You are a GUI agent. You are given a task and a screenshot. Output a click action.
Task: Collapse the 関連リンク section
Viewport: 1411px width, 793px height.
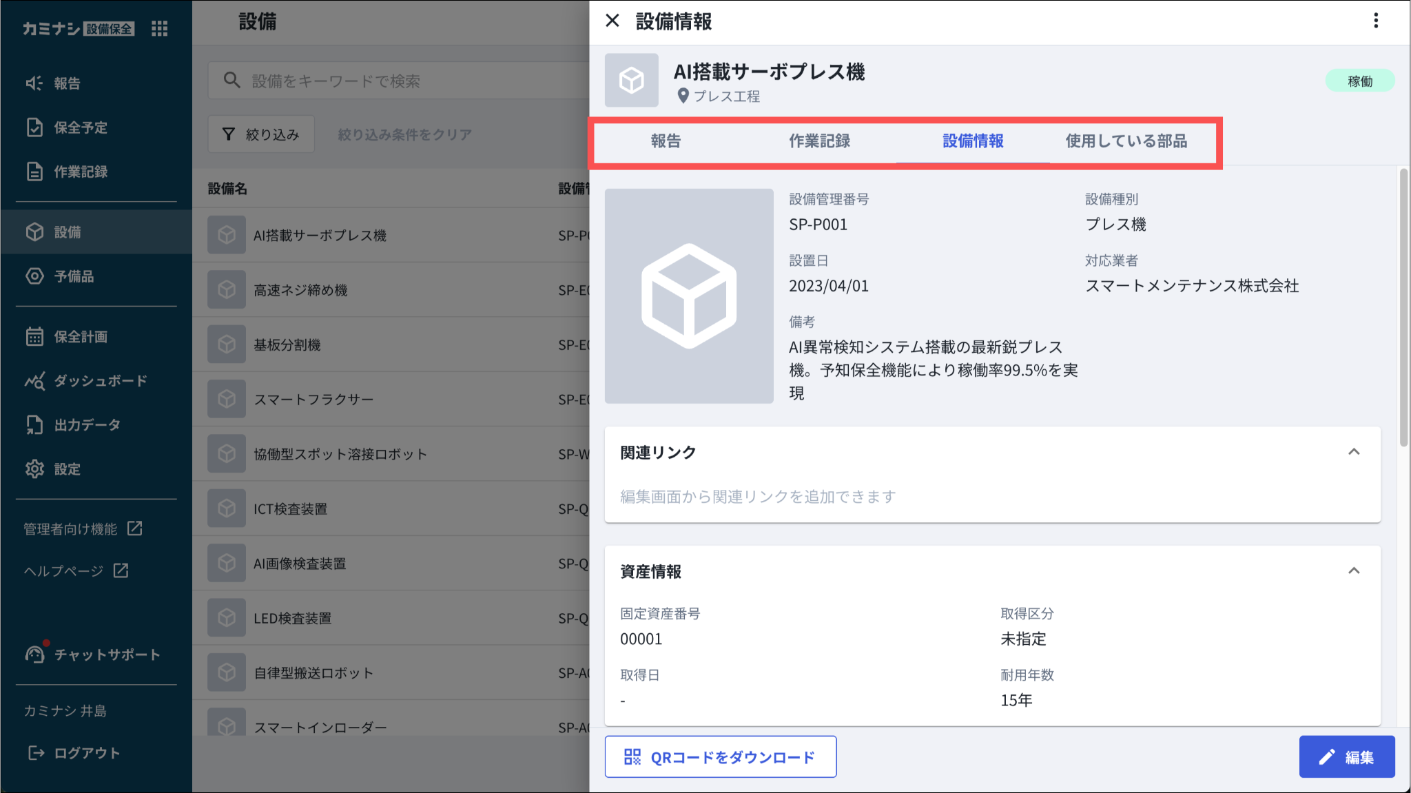click(1353, 452)
